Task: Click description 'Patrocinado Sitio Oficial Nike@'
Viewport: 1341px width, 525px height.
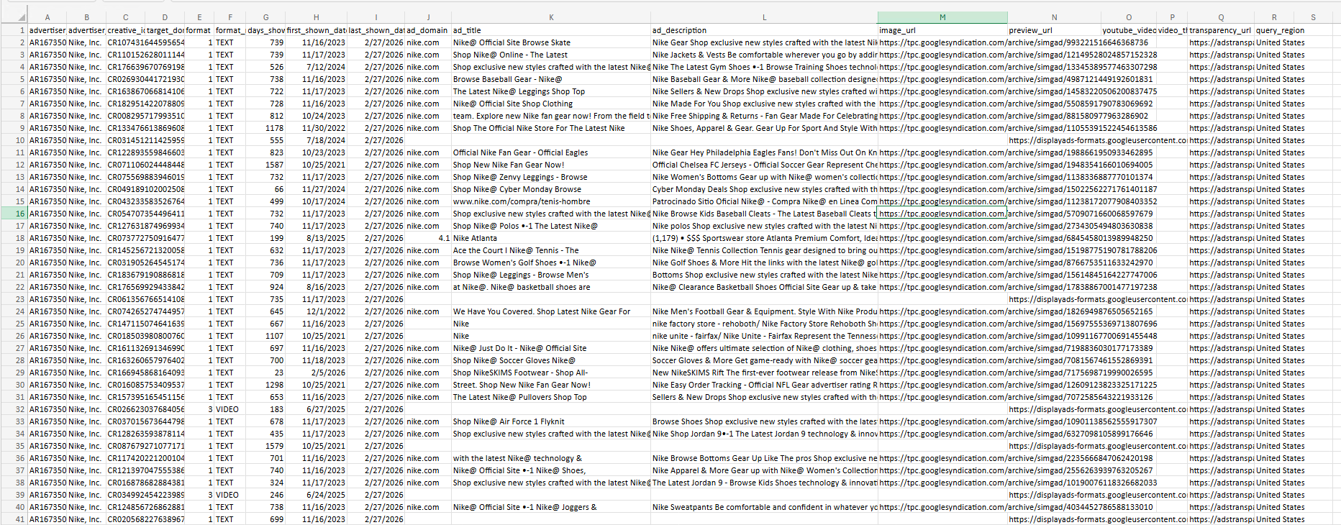Action: [x=764, y=201]
